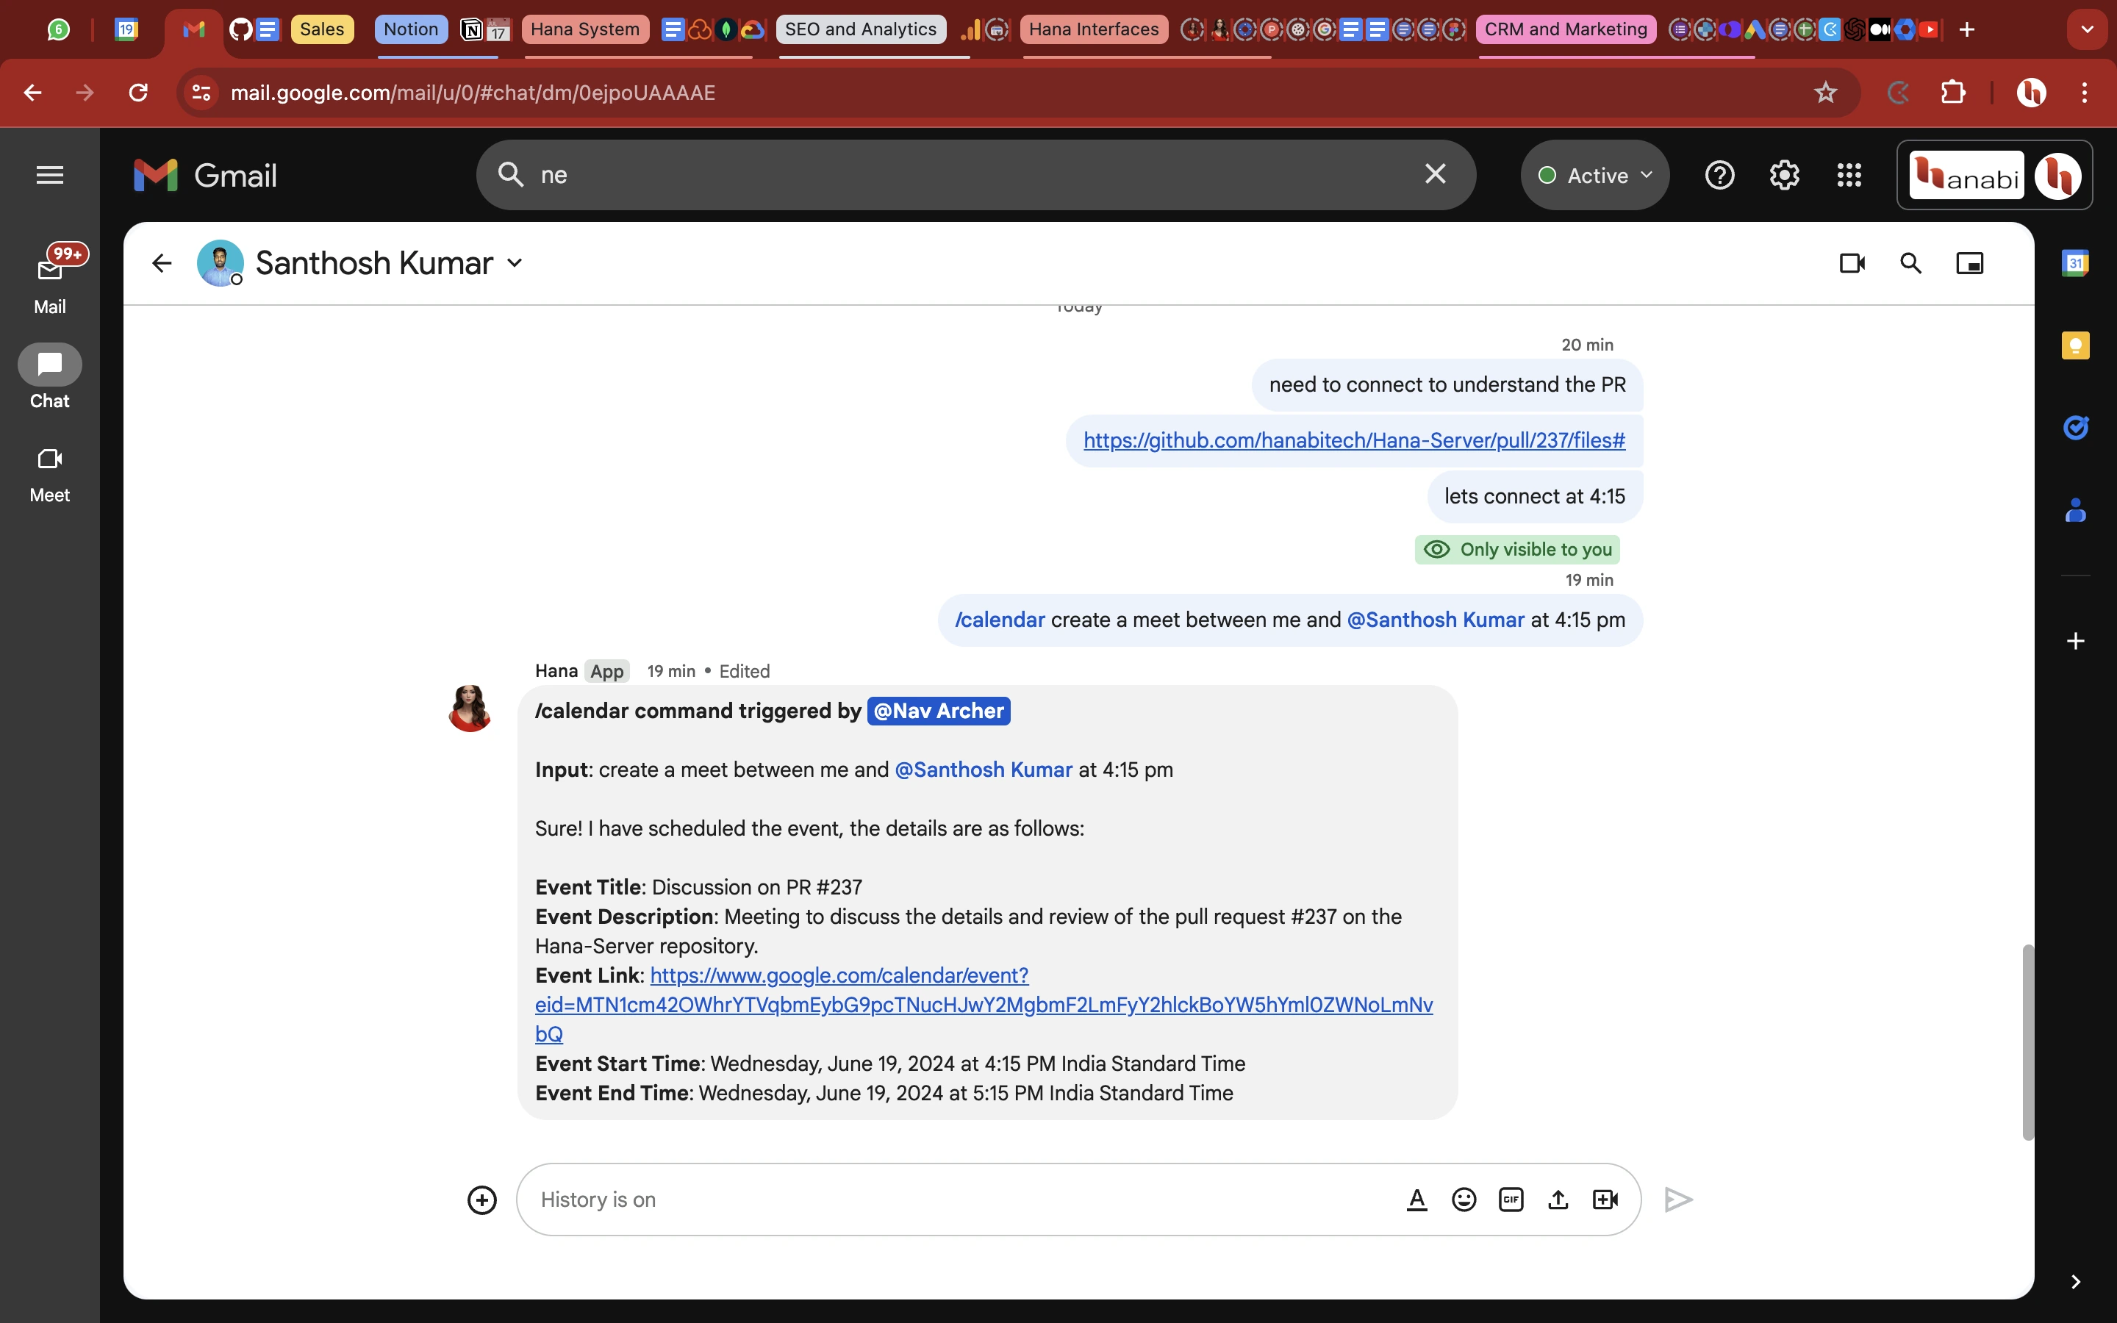
Task: Select 'lets connect at 4:15' message
Action: pos(1534,496)
